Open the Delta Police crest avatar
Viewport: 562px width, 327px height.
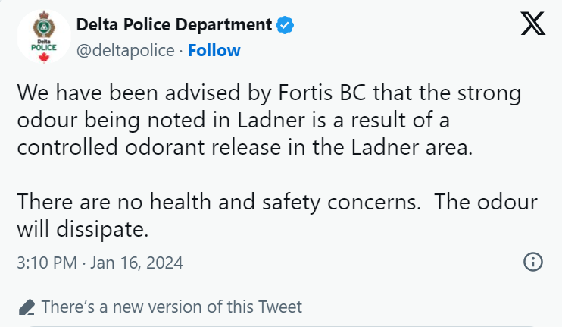(44, 36)
